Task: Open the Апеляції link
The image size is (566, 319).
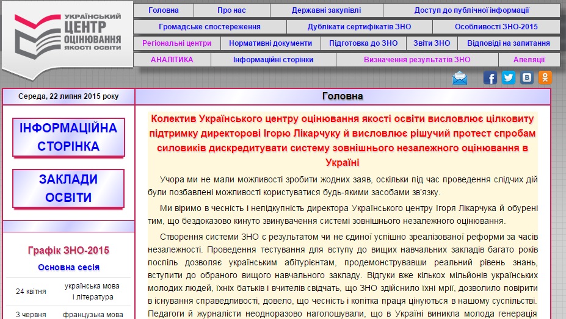Action: tap(529, 60)
